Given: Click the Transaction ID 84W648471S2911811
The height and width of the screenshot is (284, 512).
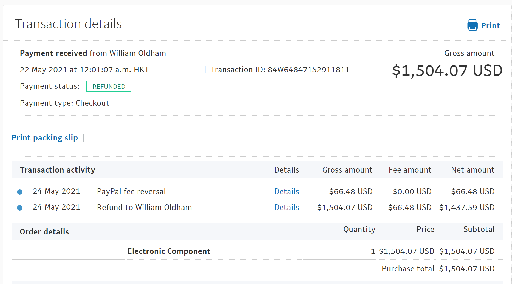Looking at the screenshot, I should (308, 70).
